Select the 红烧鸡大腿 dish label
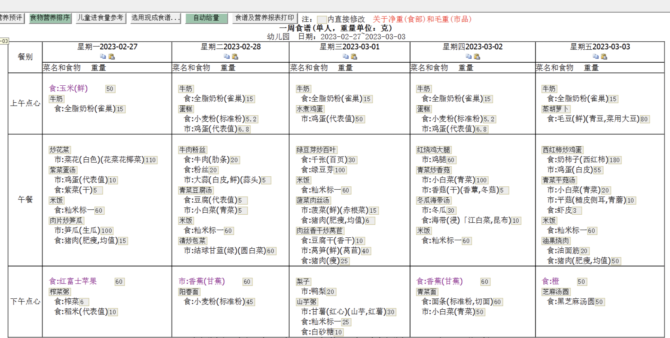This screenshot has width=670, height=338. [434, 150]
